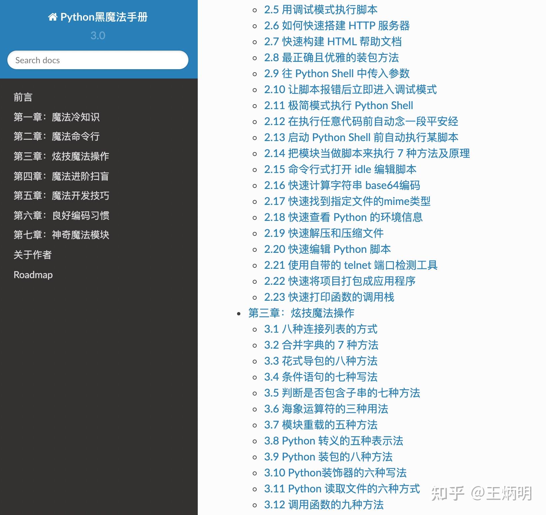Click the Search docs input field

click(x=97, y=60)
